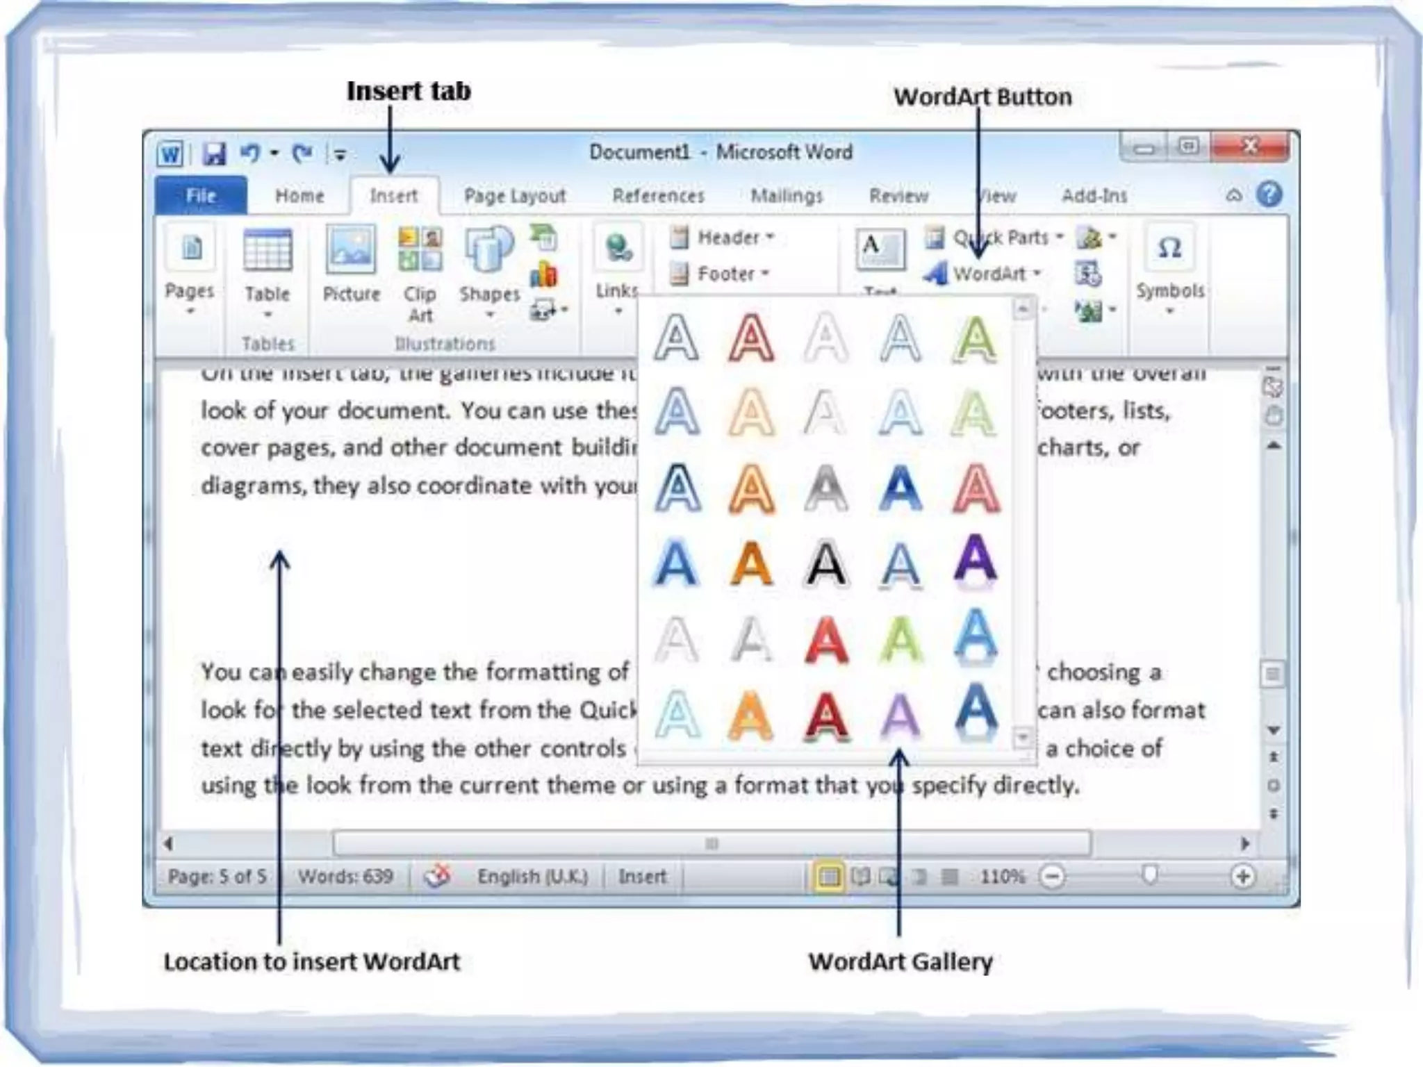Click the Word application logo icon
The image size is (1423, 1067).
click(170, 154)
